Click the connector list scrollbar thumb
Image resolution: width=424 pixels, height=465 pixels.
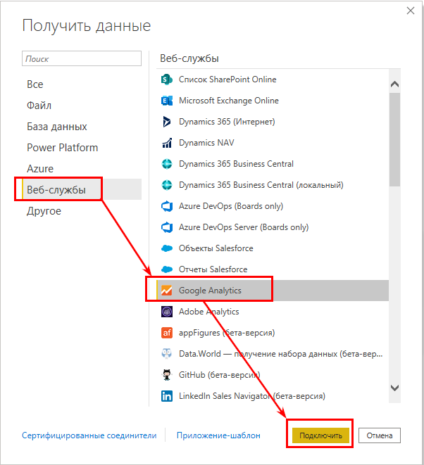394,139
